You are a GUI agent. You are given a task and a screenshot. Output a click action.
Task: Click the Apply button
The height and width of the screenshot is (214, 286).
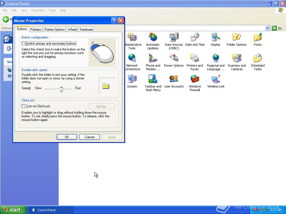tap(112, 137)
